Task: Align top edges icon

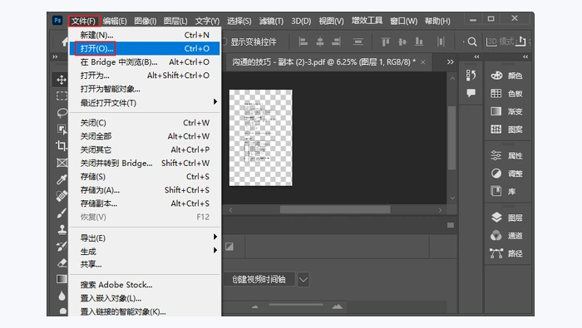Action: (x=386, y=42)
